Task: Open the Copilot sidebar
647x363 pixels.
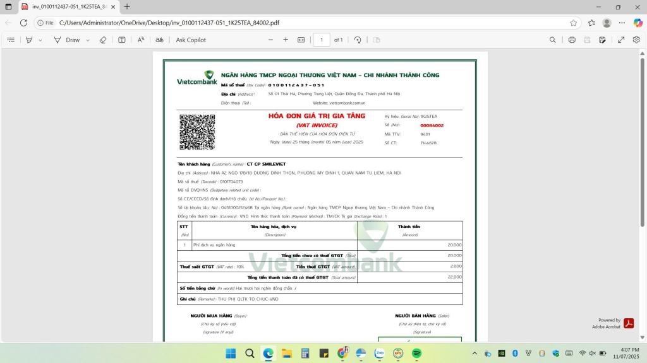Action: coord(638,23)
